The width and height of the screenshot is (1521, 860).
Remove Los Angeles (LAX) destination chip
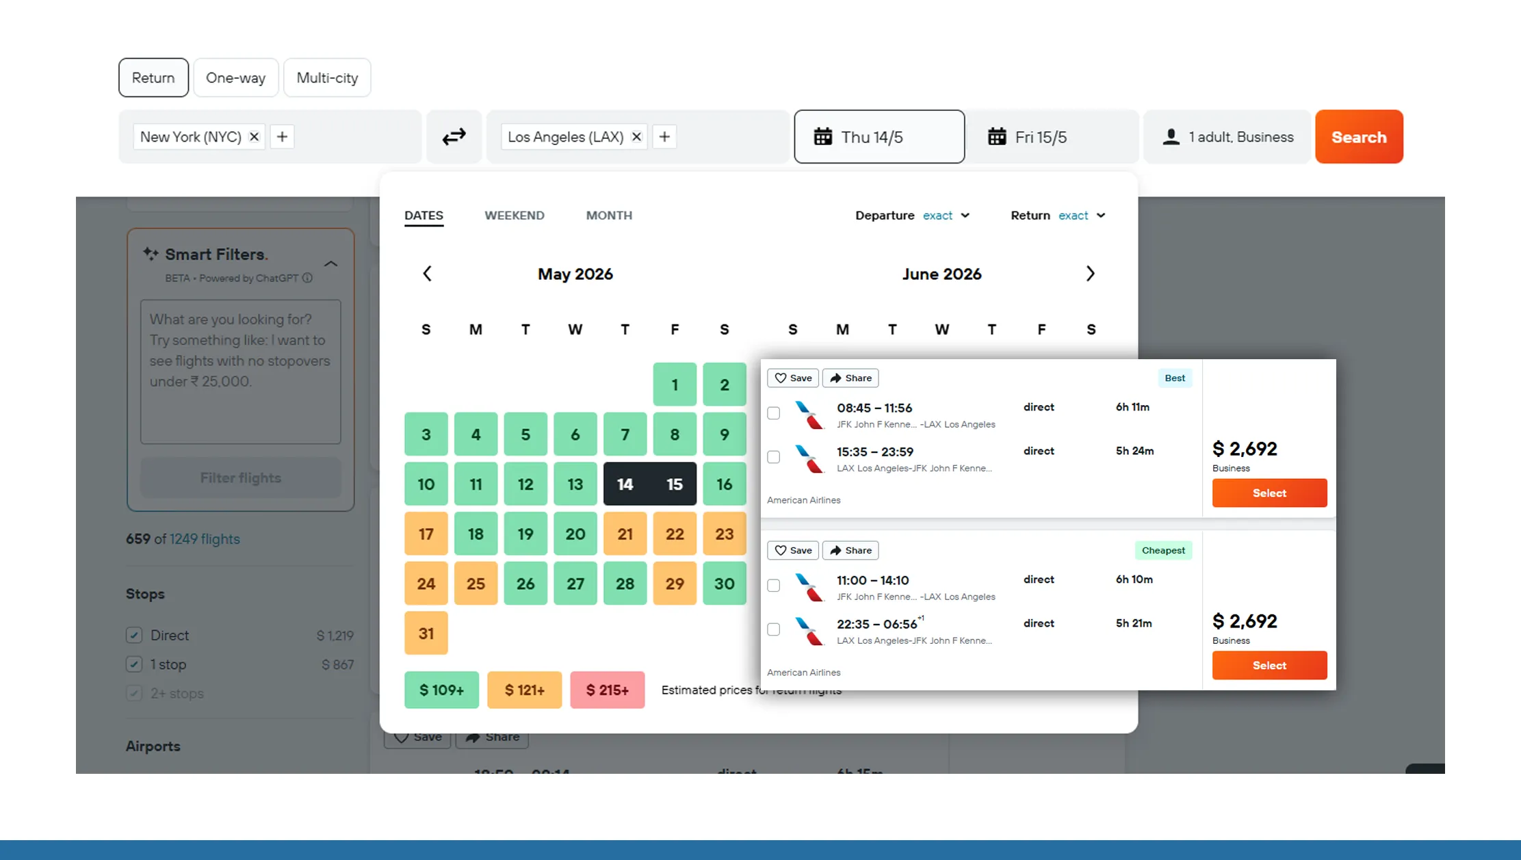tap(636, 137)
